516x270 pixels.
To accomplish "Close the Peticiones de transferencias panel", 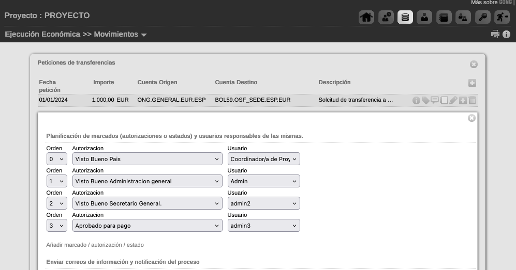I will [474, 65].
